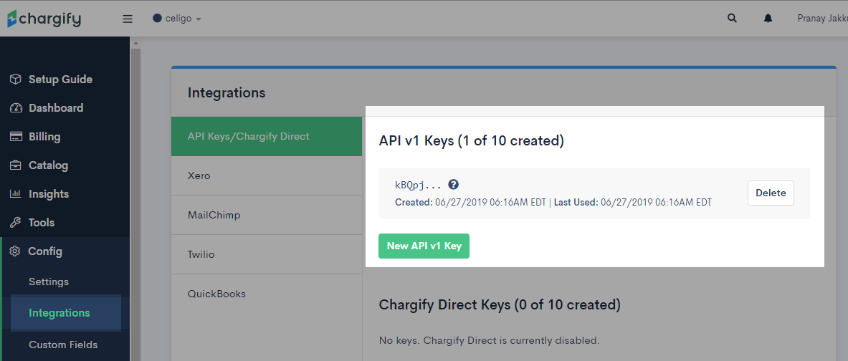
Task: Click the Chargify logo
Action: tap(44, 19)
